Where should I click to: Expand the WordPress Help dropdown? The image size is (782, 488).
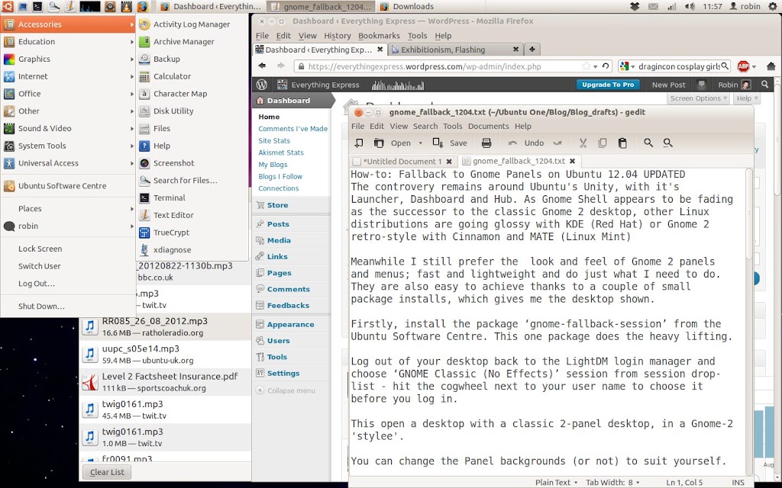point(747,98)
